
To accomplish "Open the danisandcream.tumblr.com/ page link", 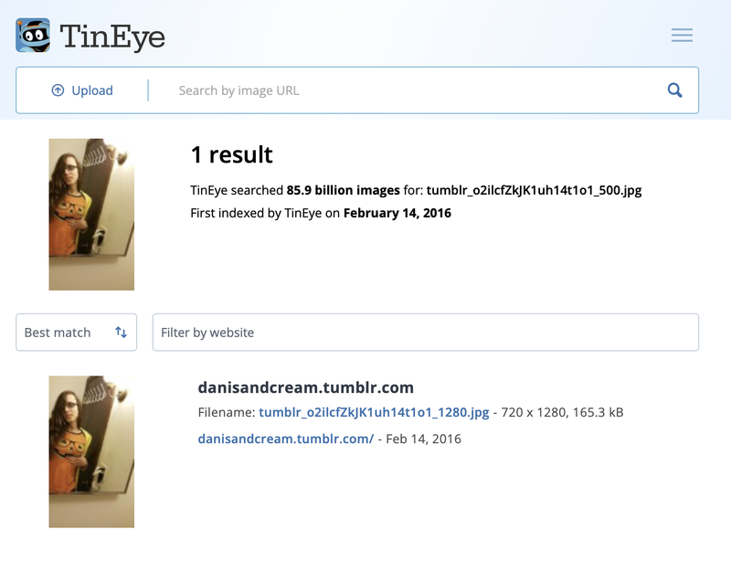I will (286, 439).
